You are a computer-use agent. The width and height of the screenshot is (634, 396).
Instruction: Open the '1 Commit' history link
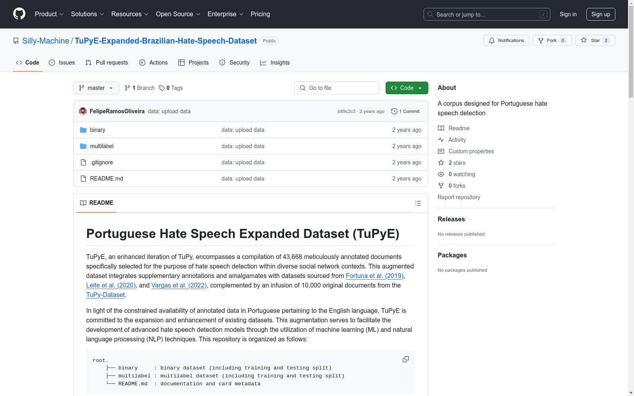pyautogui.click(x=405, y=111)
